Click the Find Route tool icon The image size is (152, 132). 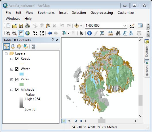[125, 33]
